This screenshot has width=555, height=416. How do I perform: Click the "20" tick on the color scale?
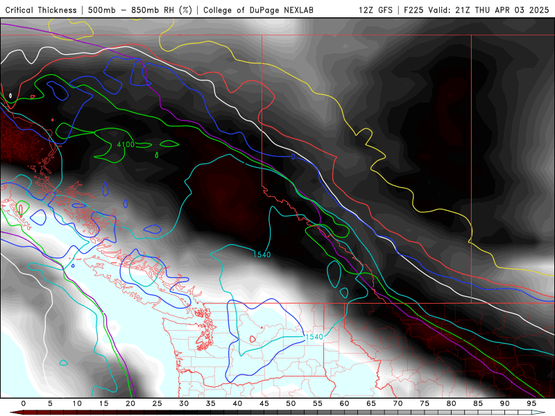point(130,404)
